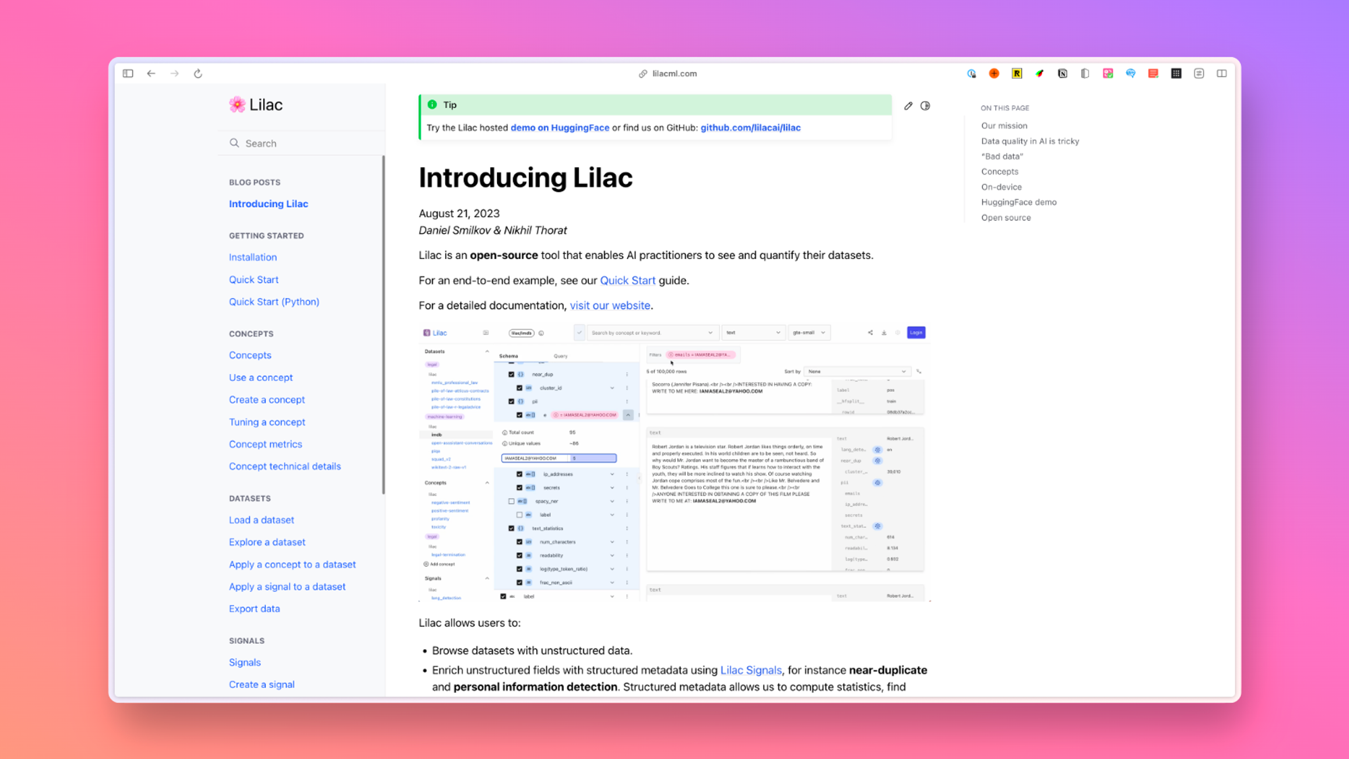Open the blue clock-lock extension icon
1349x759 pixels.
[x=971, y=73]
